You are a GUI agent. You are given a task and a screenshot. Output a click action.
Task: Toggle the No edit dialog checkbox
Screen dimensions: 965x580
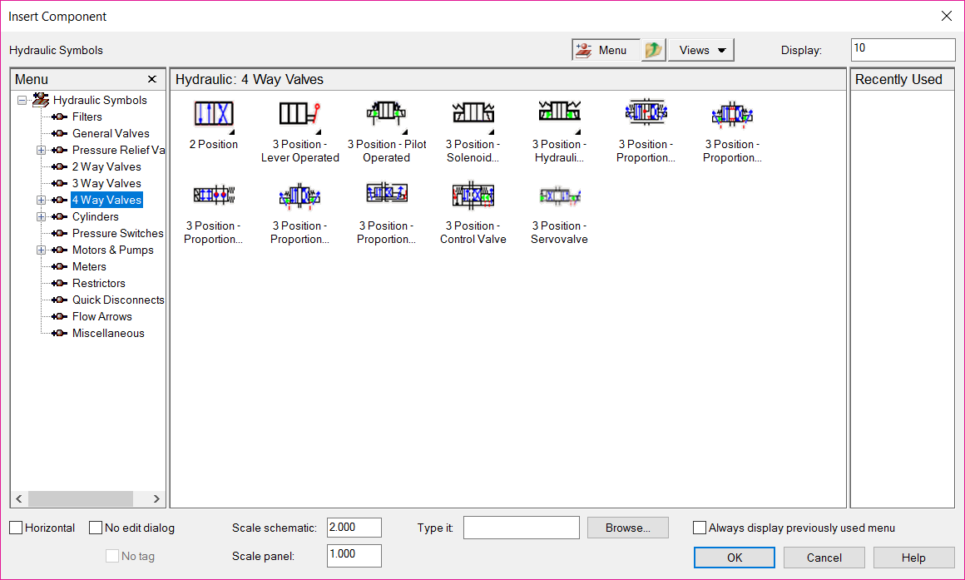pos(96,528)
